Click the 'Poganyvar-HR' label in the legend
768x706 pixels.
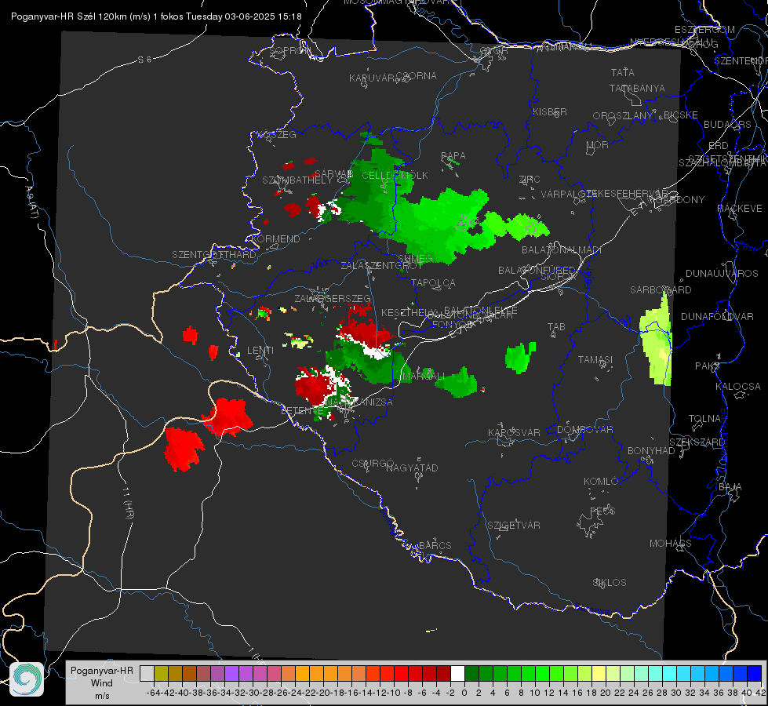pos(102,671)
